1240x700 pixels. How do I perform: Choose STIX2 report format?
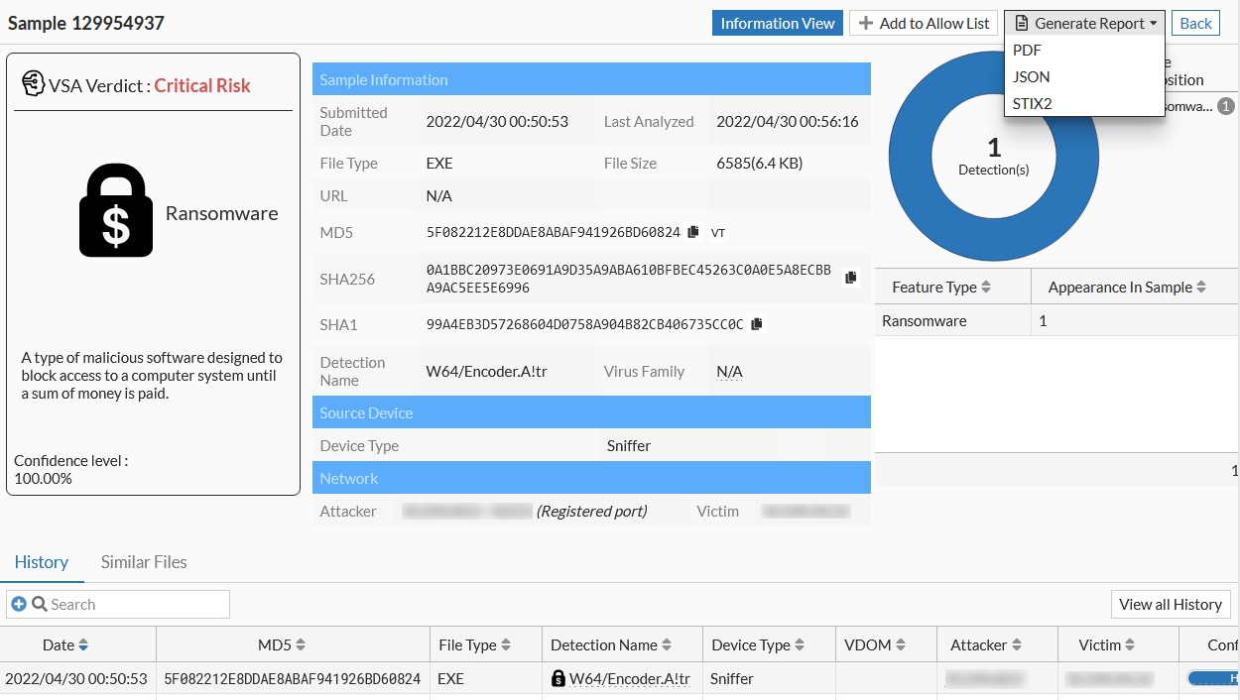point(1031,103)
